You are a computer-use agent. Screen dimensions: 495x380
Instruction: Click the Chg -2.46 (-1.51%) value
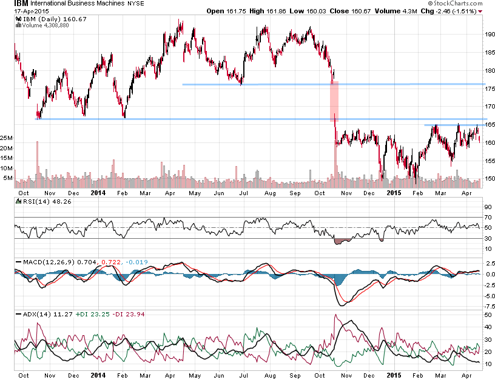(x=449, y=11)
